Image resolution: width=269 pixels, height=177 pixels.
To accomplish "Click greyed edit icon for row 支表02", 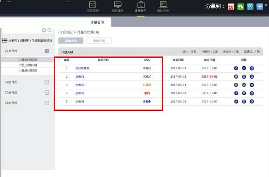I will point(236,85).
